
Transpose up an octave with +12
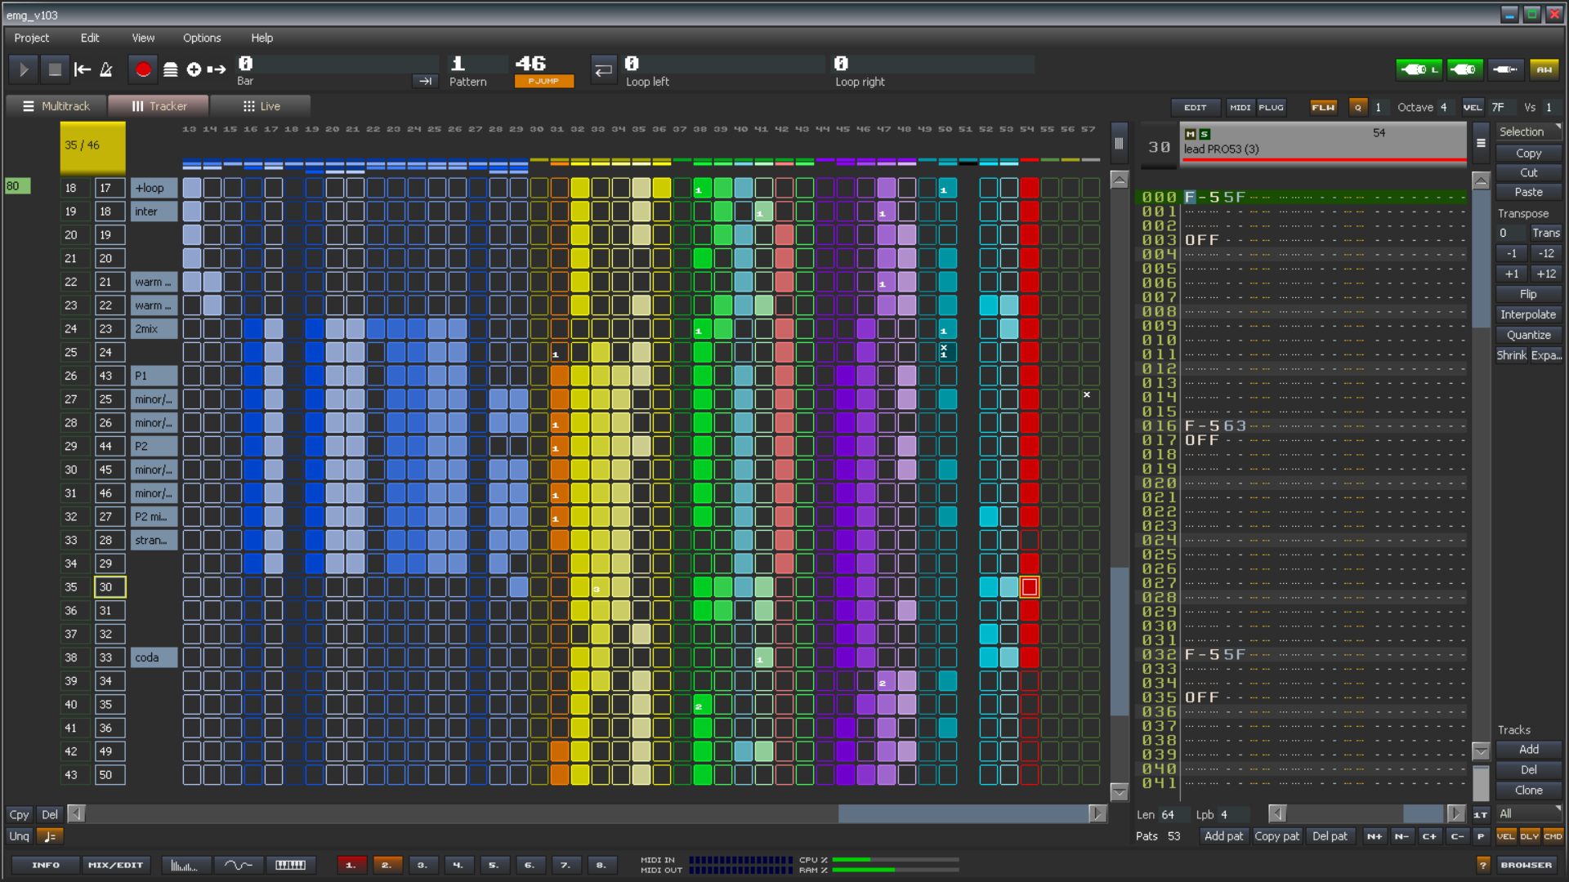pos(1545,274)
